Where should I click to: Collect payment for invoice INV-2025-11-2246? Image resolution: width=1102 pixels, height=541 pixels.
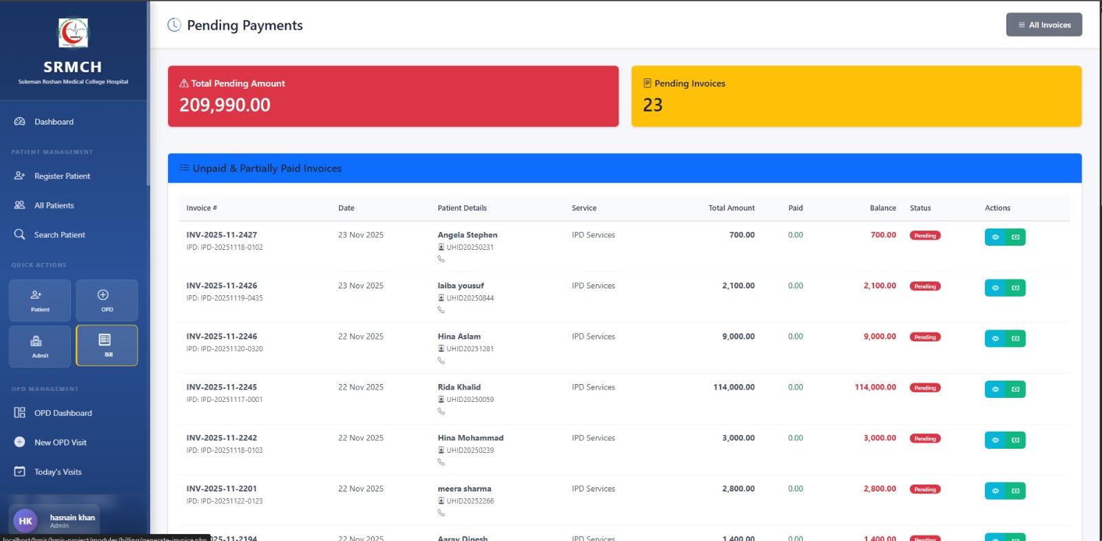pos(1015,339)
